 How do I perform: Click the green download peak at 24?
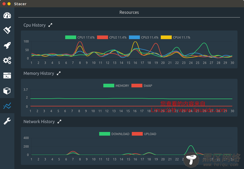pos(191,146)
